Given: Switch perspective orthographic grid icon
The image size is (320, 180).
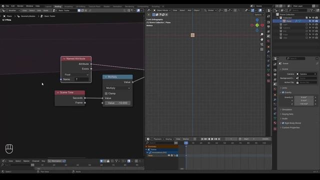Looking at the screenshot, I should [x=262, y=49].
